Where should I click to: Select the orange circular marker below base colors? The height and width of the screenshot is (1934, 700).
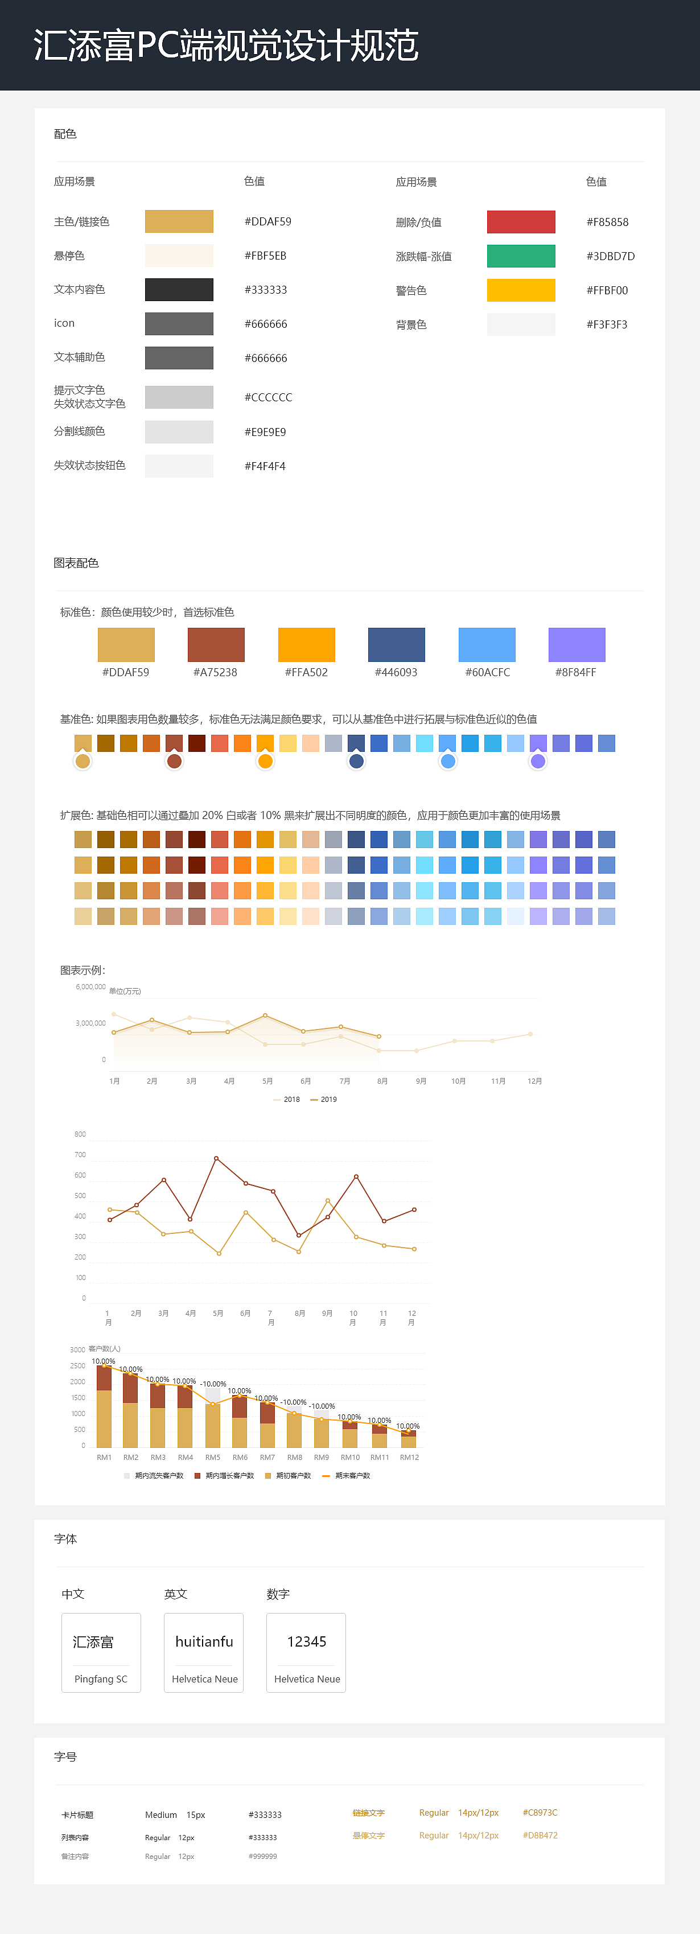click(x=265, y=762)
